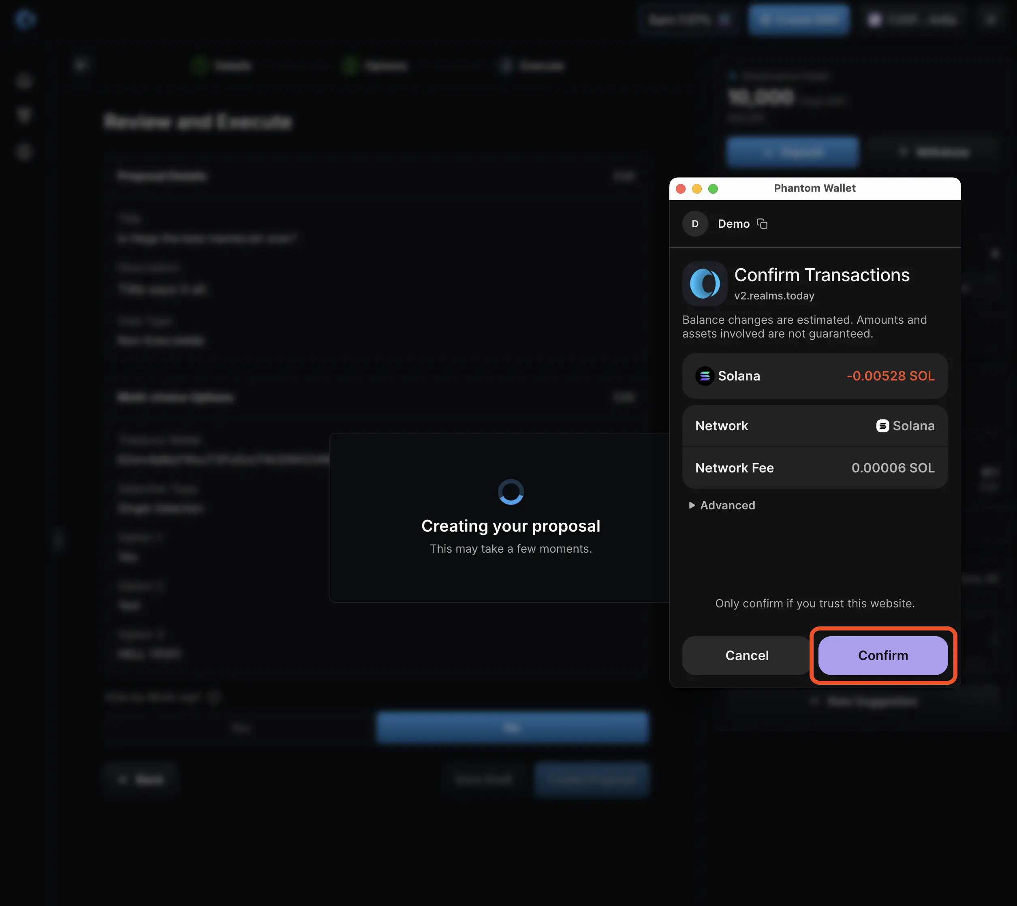1017x906 pixels.
Task: Confirm the transaction
Action: click(x=882, y=656)
